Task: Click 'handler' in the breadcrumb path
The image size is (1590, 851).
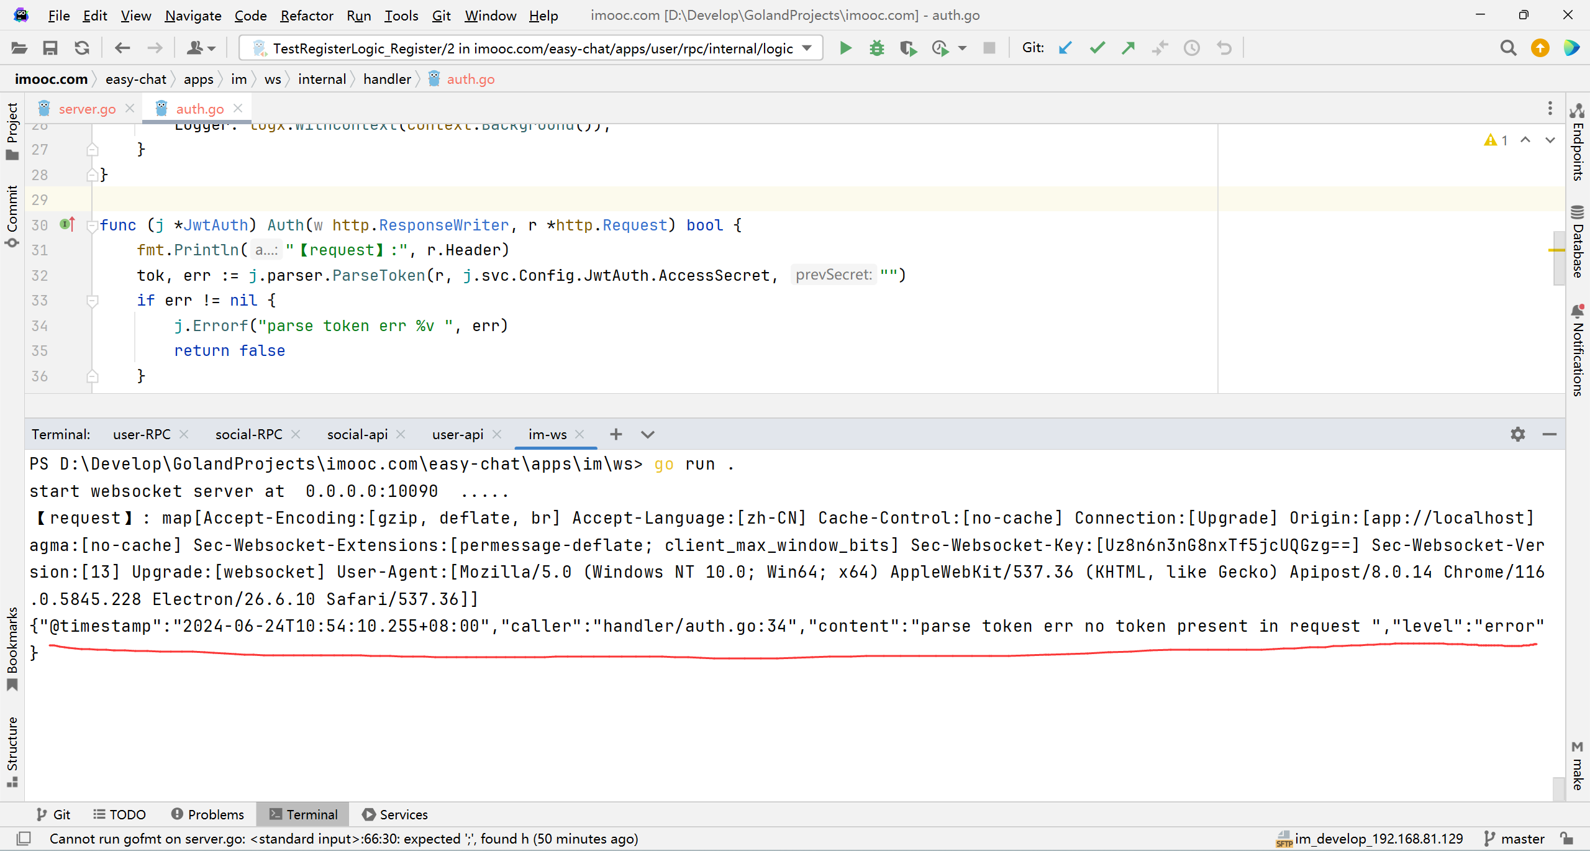Action: pos(387,79)
